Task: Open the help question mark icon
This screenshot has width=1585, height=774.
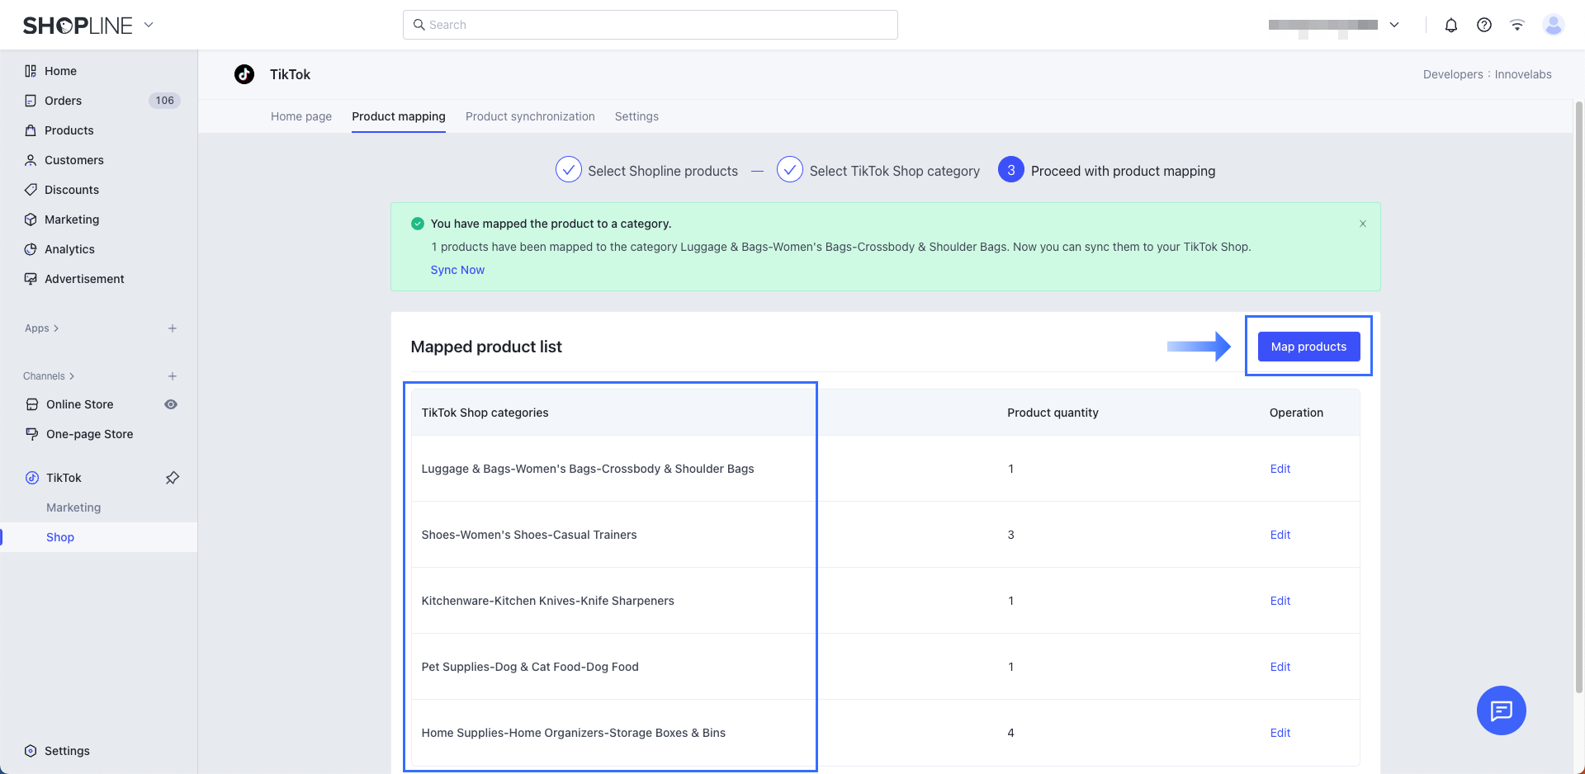Action: [1483, 25]
